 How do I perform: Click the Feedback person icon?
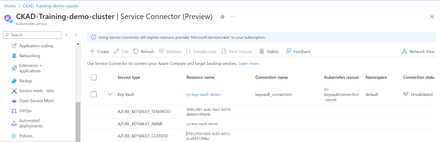[x=288, y=51]
